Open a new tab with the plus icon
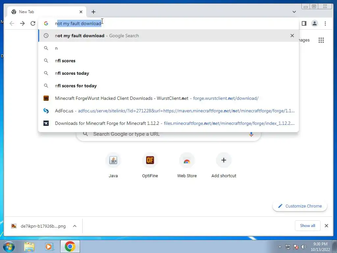337x253 pixels. (x=93, y=12)
